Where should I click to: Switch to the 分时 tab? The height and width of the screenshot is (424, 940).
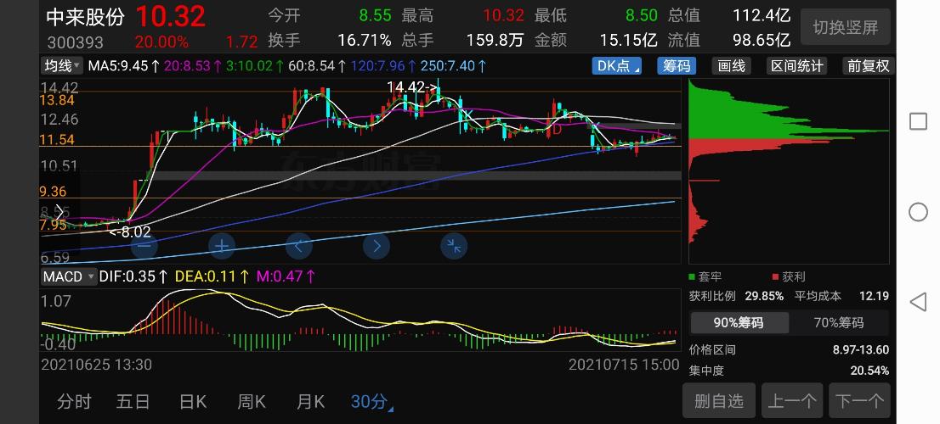tap(74, 402)
